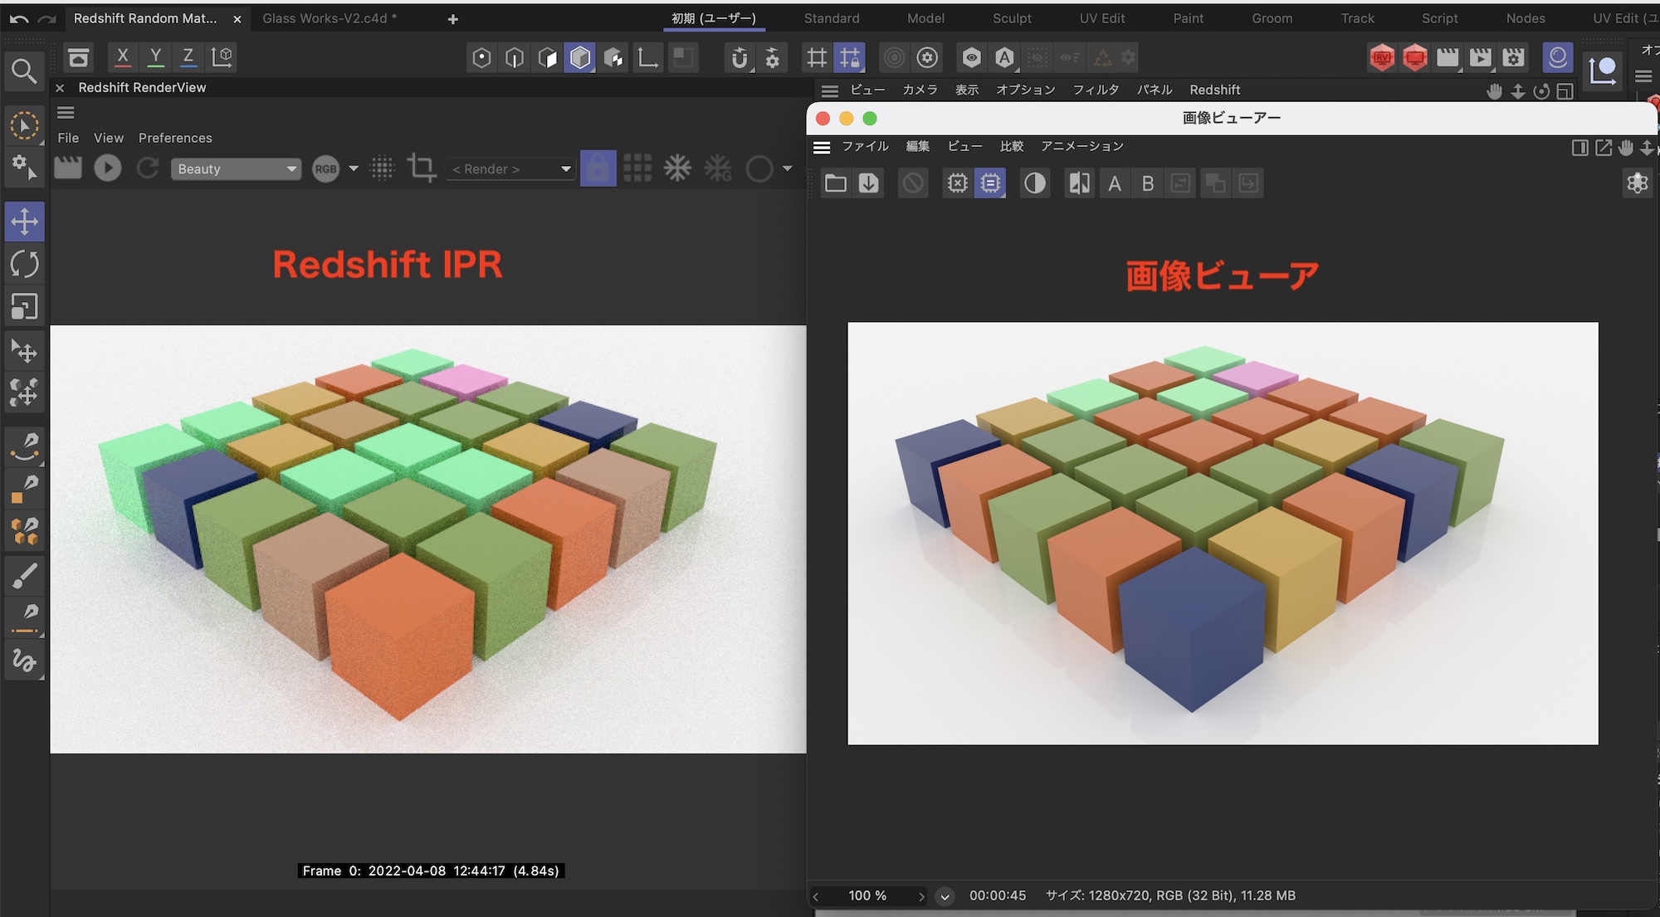Viewport: 1660px width, 917px height.
Task: Open the Redshift menu in viewport bar
Action: (x=1214, y=90)
